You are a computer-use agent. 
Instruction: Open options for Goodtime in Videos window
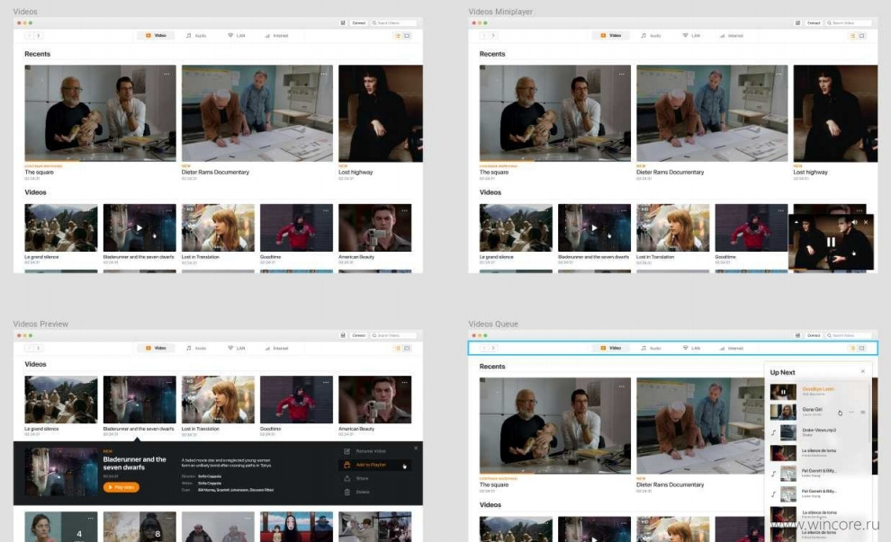click(x=326, y=210)
